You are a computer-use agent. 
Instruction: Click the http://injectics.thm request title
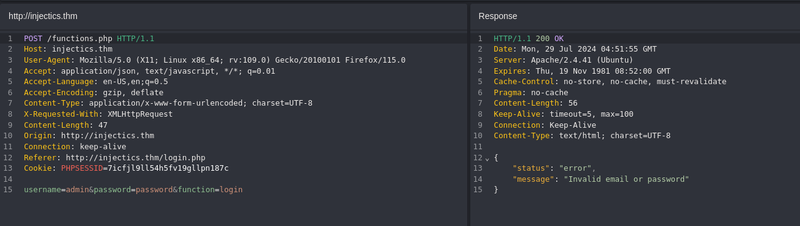point(43,16)
